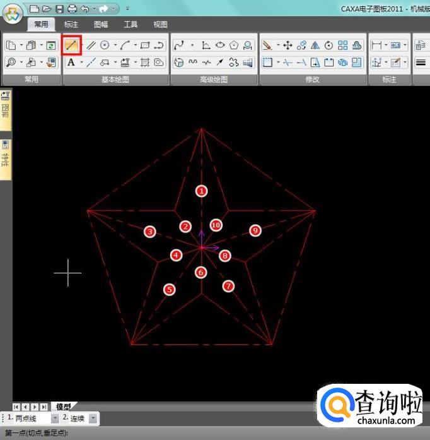This screenshot has width=430, height=440.
Task: Select the Rectangle drawing tool
Action: pyautogui.click(x=145, y=45)
